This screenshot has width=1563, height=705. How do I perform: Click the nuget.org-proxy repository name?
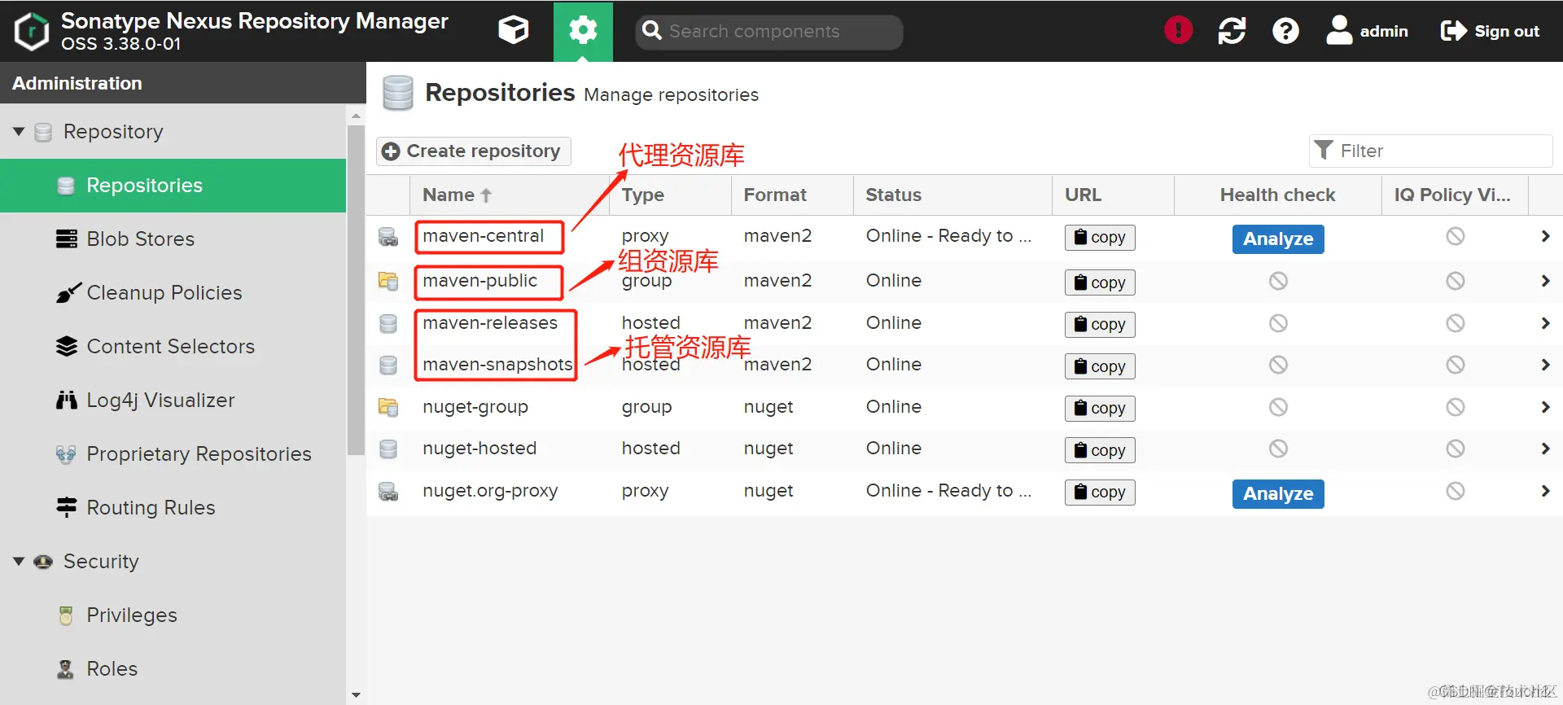490,491
